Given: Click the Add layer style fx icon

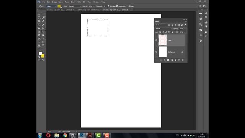Looking at the screenshot, I should pos(165,60).
